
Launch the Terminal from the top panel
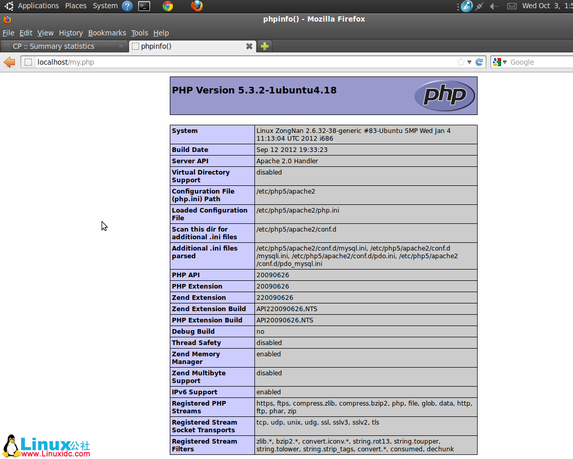point(144,6)
